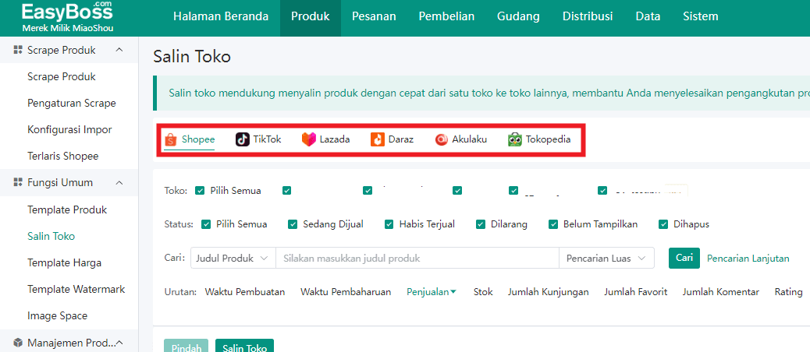
Task: Sort by Waktu Pembuatan
Action: (x=245, y=292)
